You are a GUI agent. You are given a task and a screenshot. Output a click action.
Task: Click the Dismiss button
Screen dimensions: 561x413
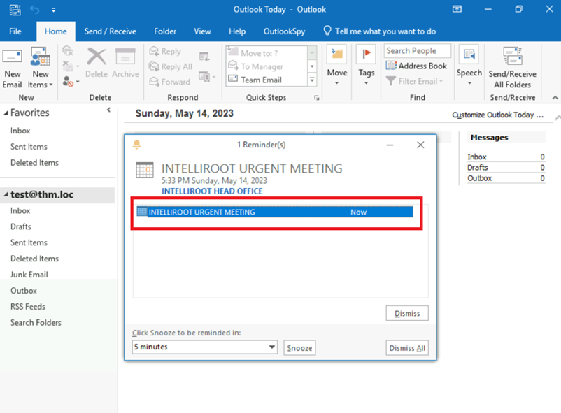(x=407, y=313)
